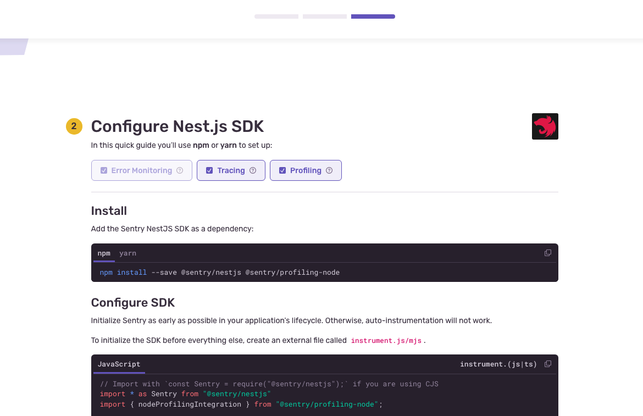
Task: Click the CJS require comment line
Action: pos(269,384)
